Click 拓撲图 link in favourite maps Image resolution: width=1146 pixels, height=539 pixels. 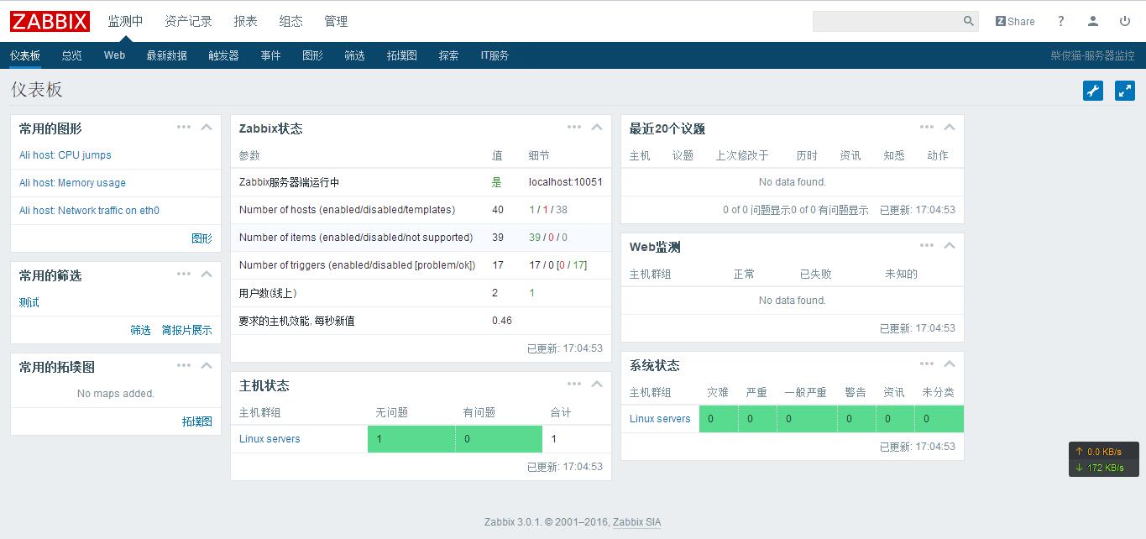pyautogui.click(x=197, y=421)
